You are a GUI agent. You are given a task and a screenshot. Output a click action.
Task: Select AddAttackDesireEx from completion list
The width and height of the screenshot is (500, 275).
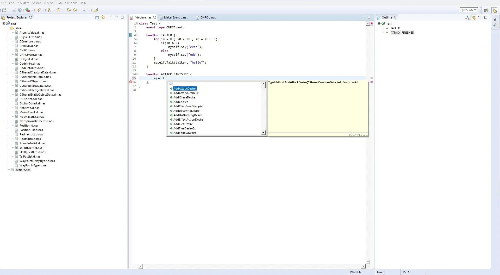(186, 93)
